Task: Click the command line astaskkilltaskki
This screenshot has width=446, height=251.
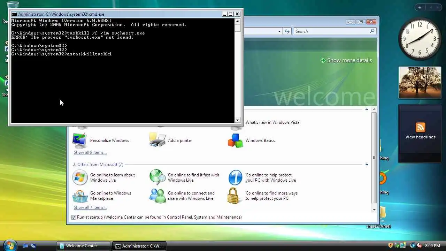Action: pyautogui.click(x=89, y=54)
